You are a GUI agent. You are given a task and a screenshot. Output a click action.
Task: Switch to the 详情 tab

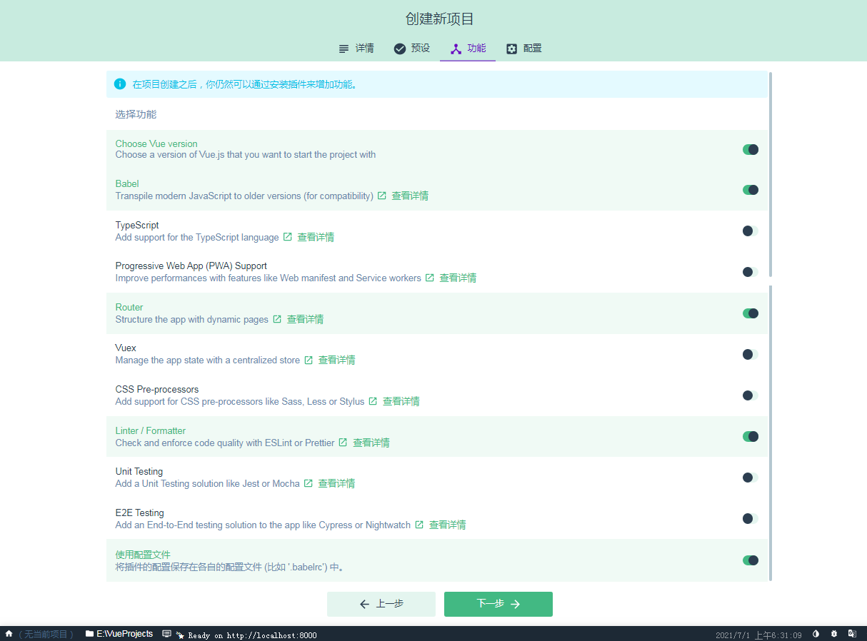tap(356, 49)
